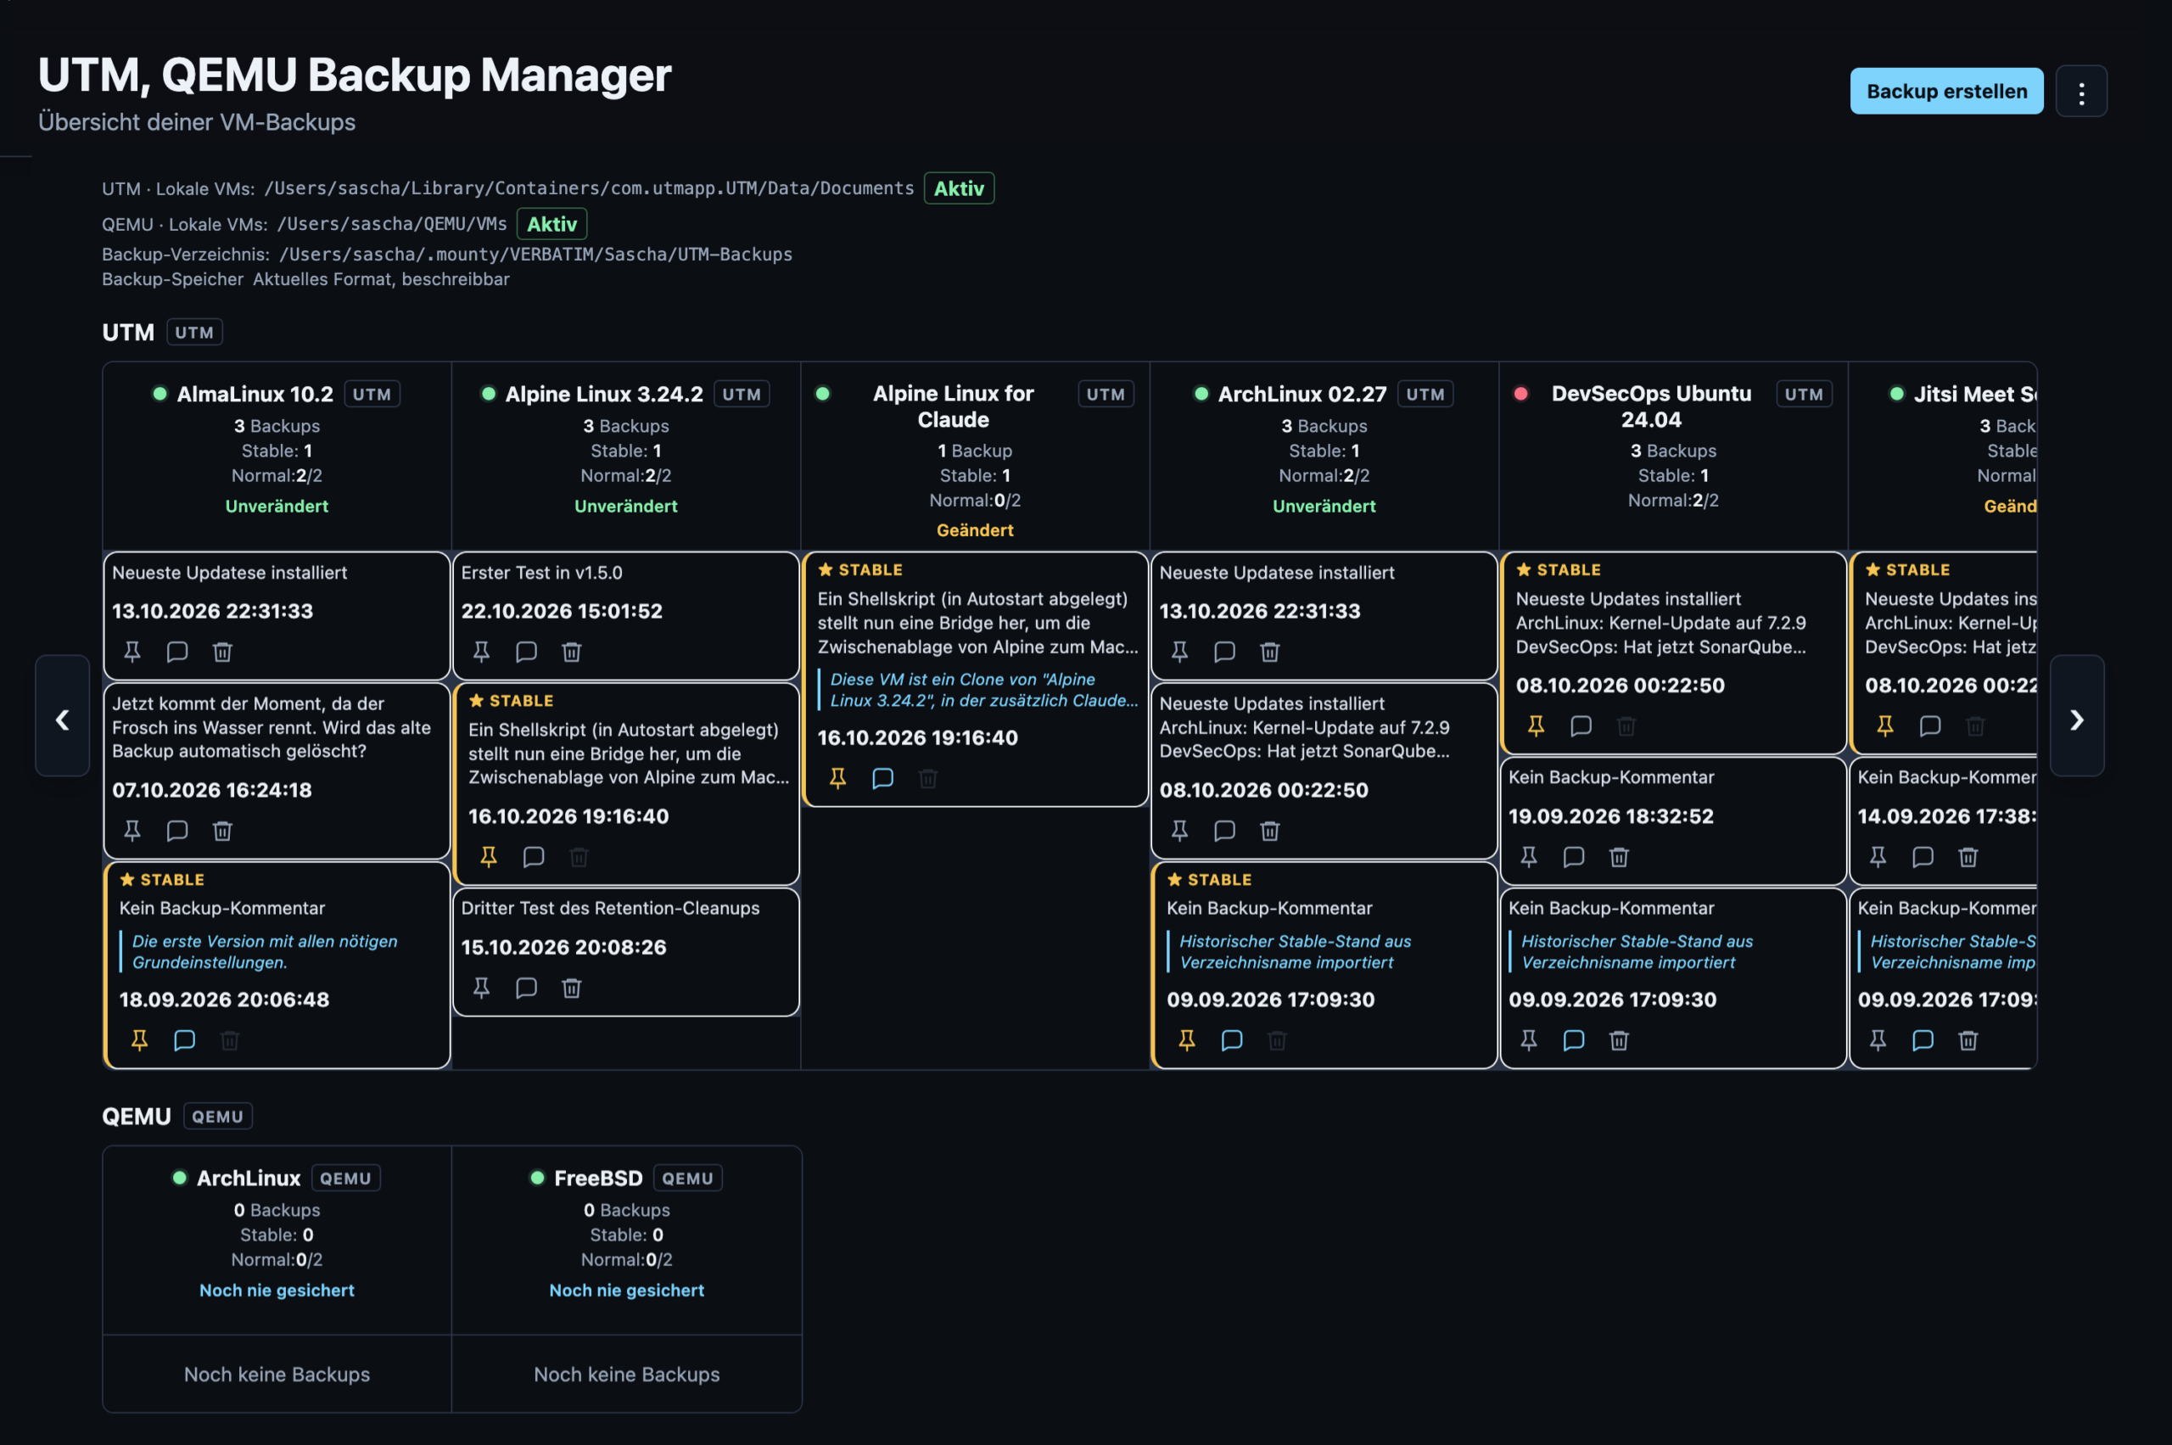This screenshot has height=1445, width=2172.
Task: Delete Alpine Linux backup from 22.10.2026 15:01:52
Action: [571, 652]
